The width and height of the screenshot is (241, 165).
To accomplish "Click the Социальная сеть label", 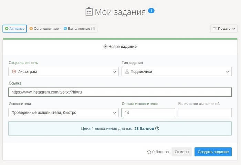I will point(23,63).
